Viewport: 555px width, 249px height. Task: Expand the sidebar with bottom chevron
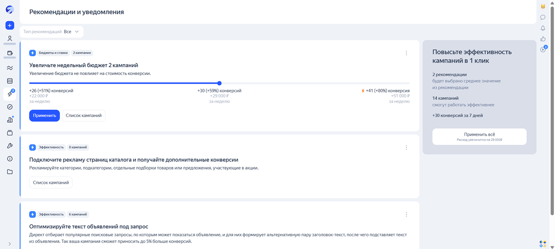click(x=10, y=244)
